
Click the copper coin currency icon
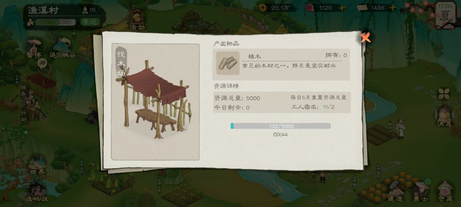coord(263,8)
